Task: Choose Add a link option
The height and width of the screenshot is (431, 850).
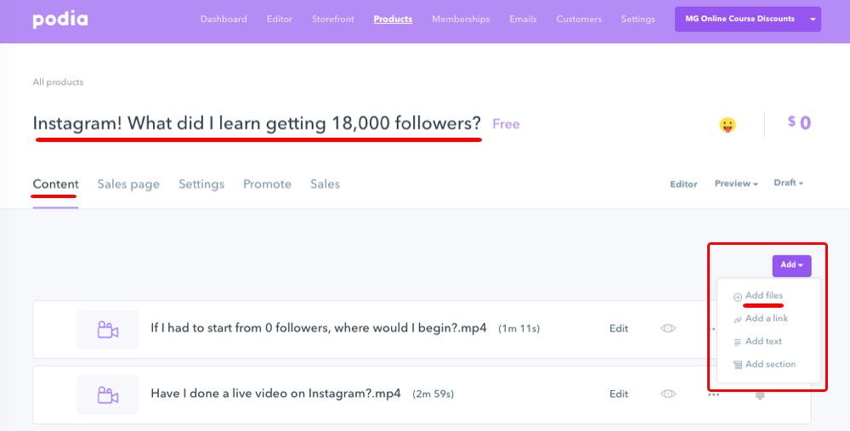Action: (766, 319)
